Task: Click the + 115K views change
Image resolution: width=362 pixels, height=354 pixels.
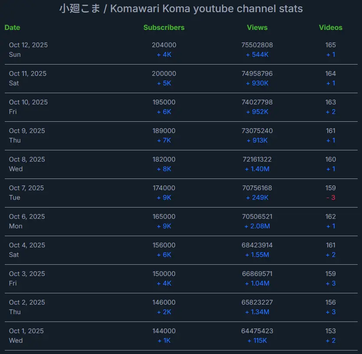Action: (257, 341)
